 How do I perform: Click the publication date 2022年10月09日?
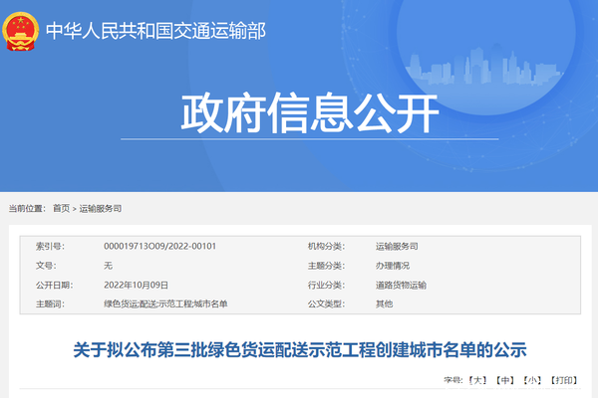coord(139,285)
